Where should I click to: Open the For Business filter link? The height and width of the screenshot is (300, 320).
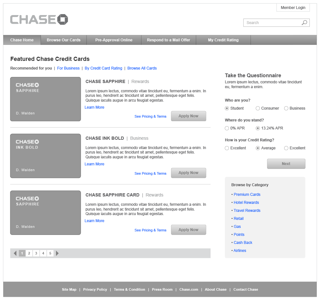point(68,68)
